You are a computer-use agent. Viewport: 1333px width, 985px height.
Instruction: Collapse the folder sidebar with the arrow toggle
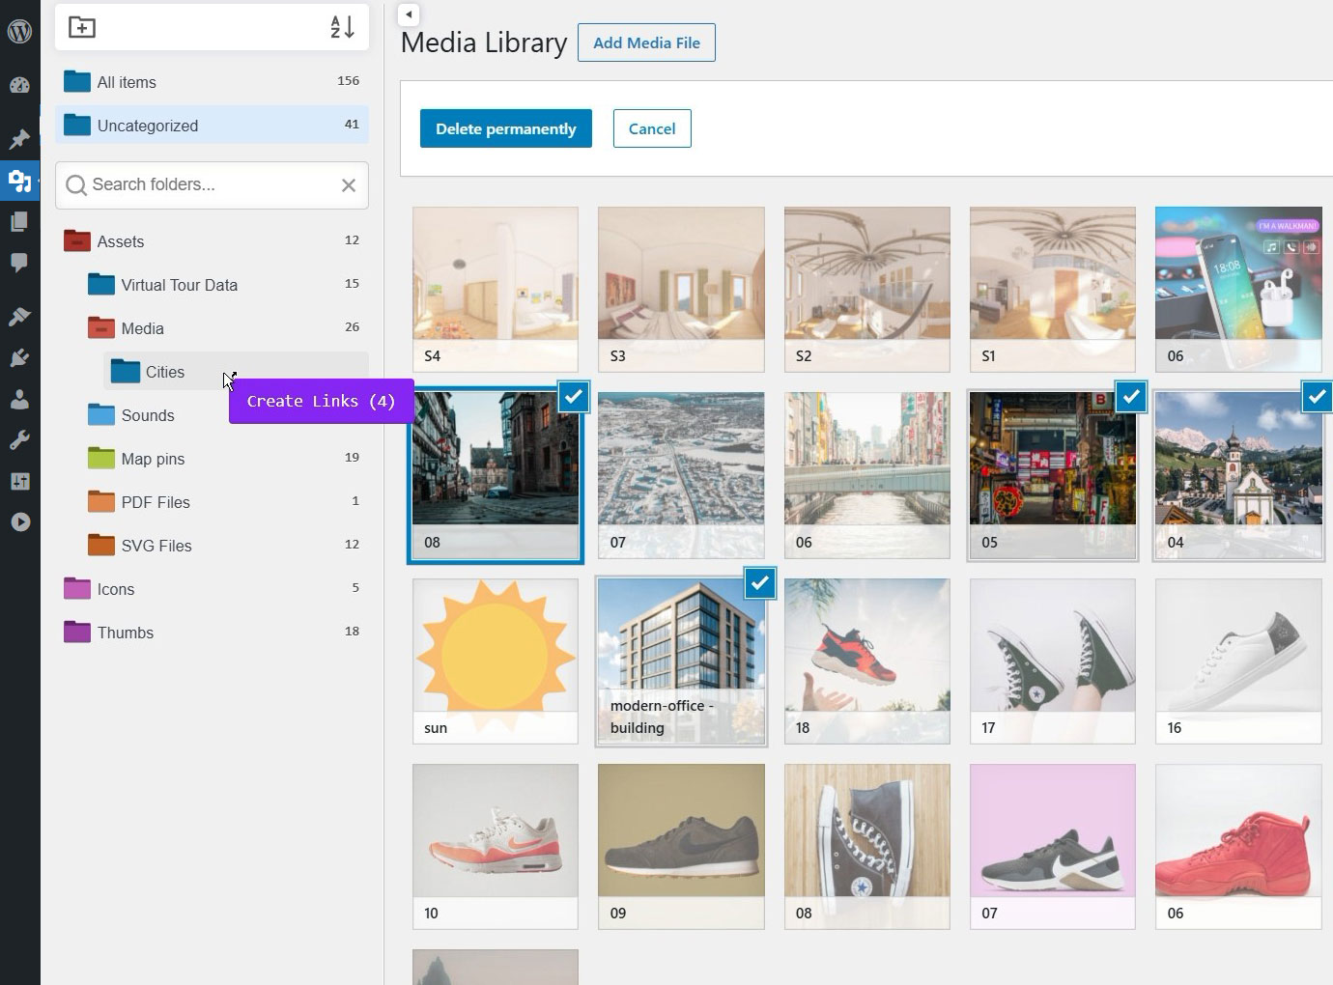click(409, 14)
